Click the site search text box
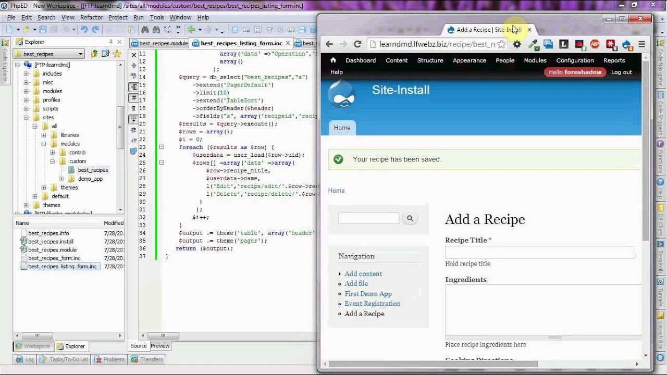The width and height of the screenshot is (667, 375). [x=368, y=219]
